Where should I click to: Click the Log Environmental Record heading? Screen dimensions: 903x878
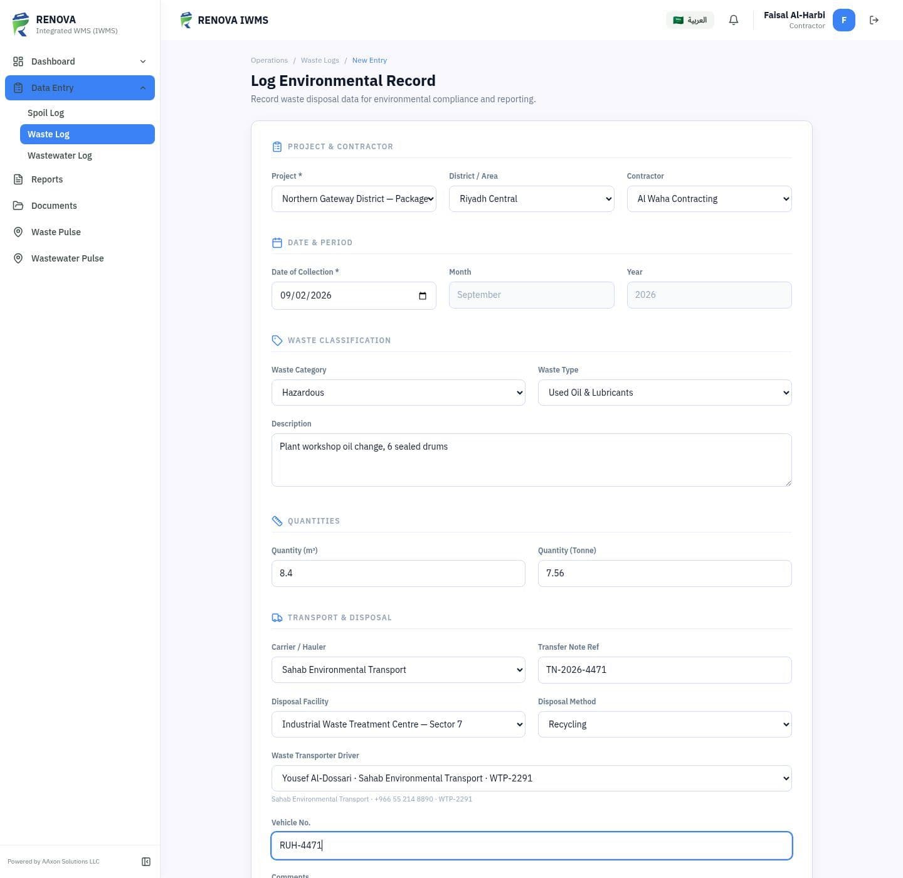pos(343,81)
